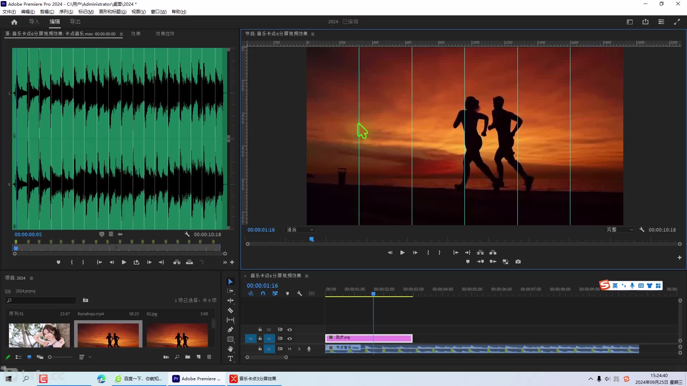Toggle V2 track lock

tap(260, 329)
